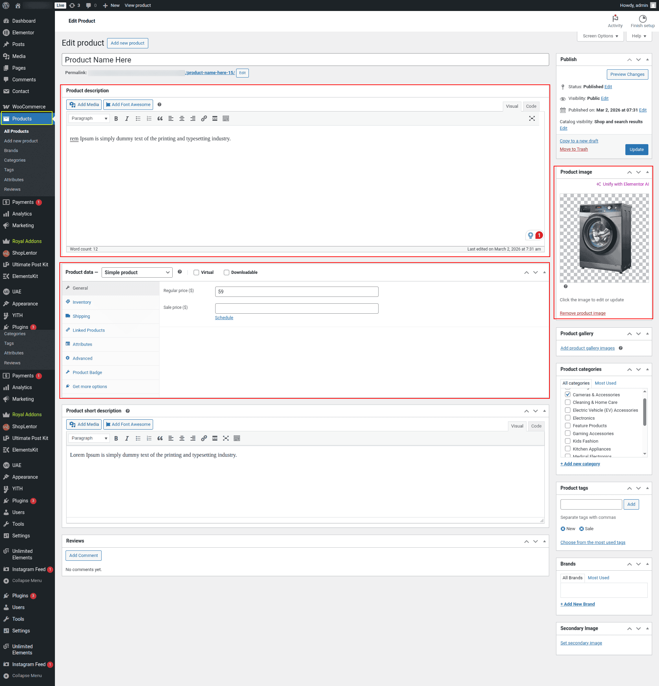Check the Downloadable option
Screen dimensions: 659x686
pos(227,272)
